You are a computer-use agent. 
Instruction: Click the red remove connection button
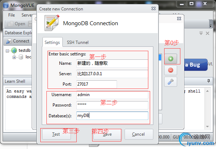pos(171,70)
